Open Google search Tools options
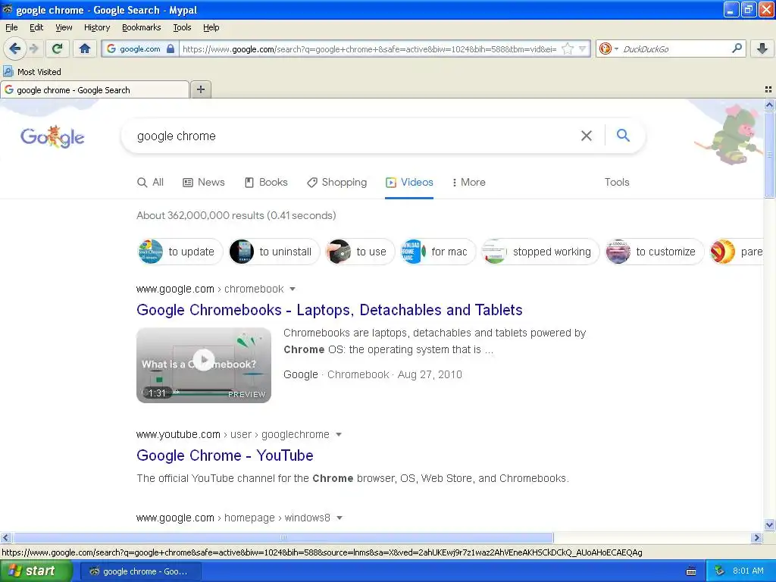Screen dimensions: 776x582 pyautogui.click(x=617, y=182)
